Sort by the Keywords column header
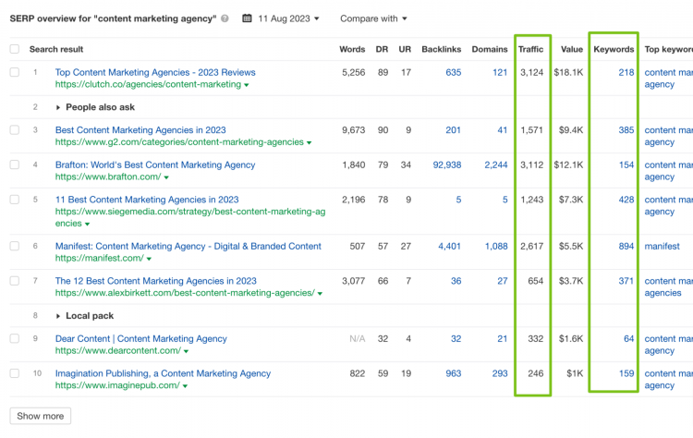The width and height of the screenshot is (693, 438). 614,49
